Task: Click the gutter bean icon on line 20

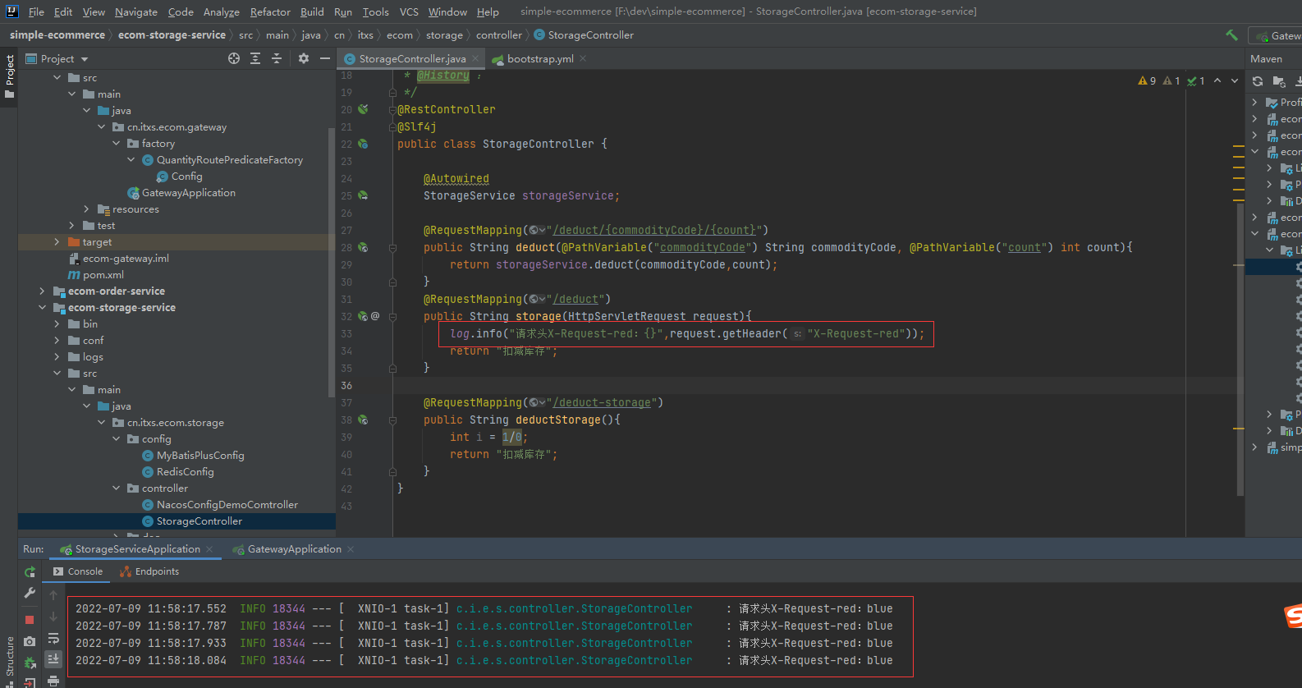Action: coord(363,109)
